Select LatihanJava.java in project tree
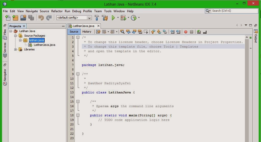The height and width of the screenshot is (142, 261). [x=44, y=45]
